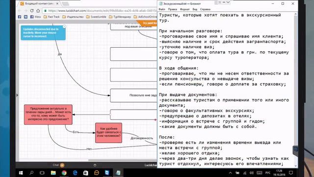
Task: Close the Chrome tab 'Входящий контакт'
Action: tap(57, 3)
